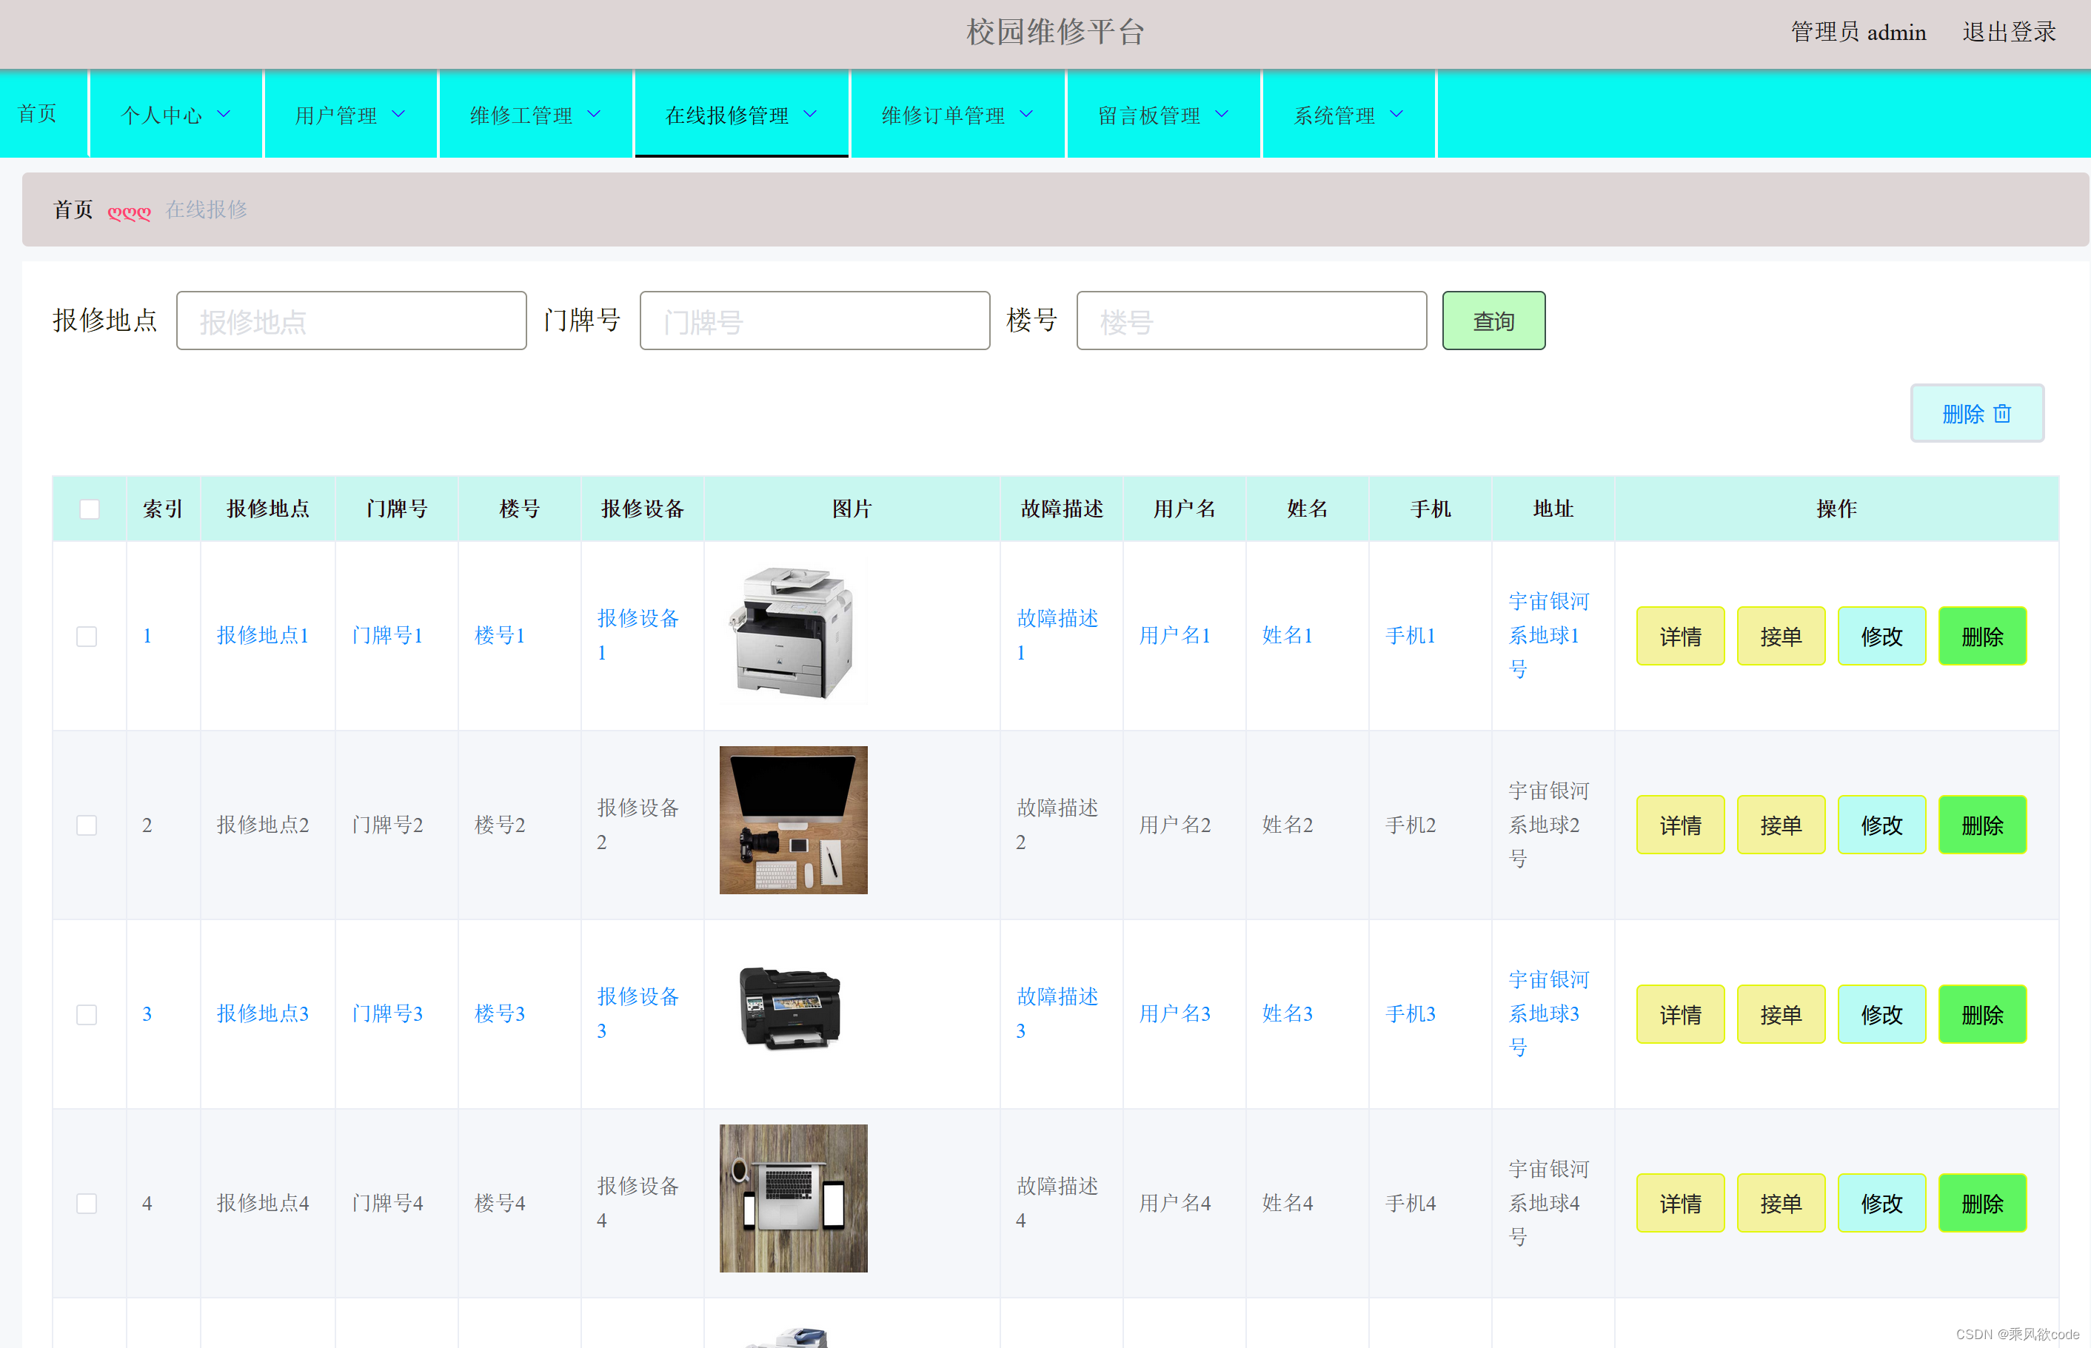The image size is (2091, 1348).
Task: Open the printer image in row 1
Action: pos(793,633)
